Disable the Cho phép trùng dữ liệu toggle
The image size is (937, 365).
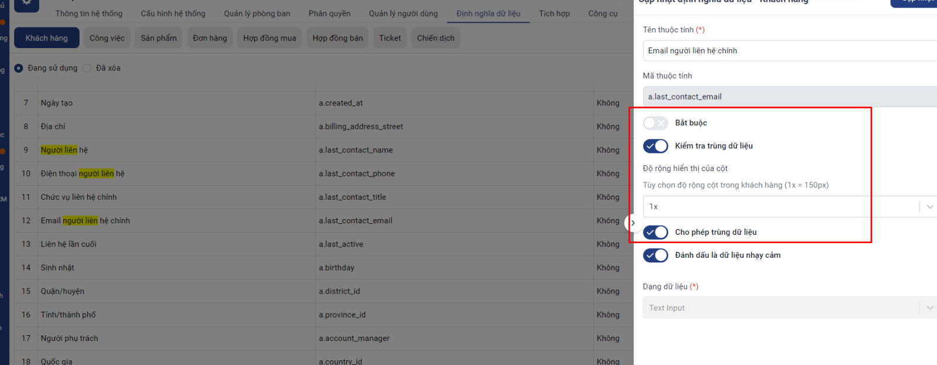tap(655, 233)
